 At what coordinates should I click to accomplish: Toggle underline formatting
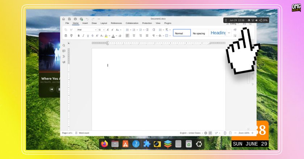point(88,36)
